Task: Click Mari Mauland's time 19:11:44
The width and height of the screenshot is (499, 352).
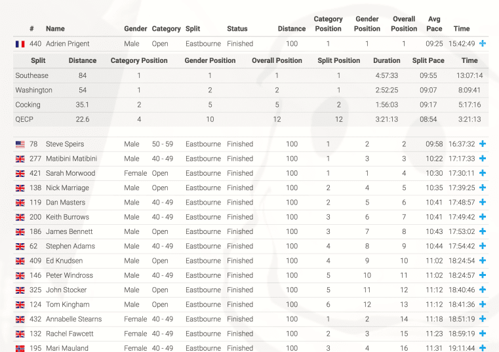Action: (462, 348)
